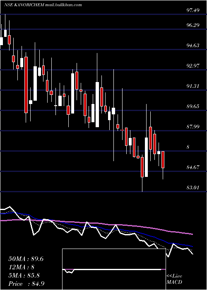Click the 96.29 price axis label

(x=193, y=25)
